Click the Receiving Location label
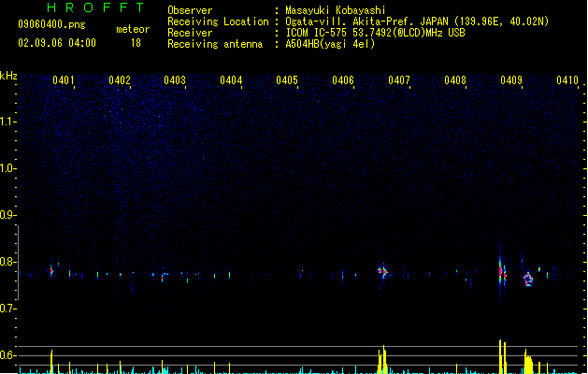This screenshot has height=374, width=588. tap(218, 22)
